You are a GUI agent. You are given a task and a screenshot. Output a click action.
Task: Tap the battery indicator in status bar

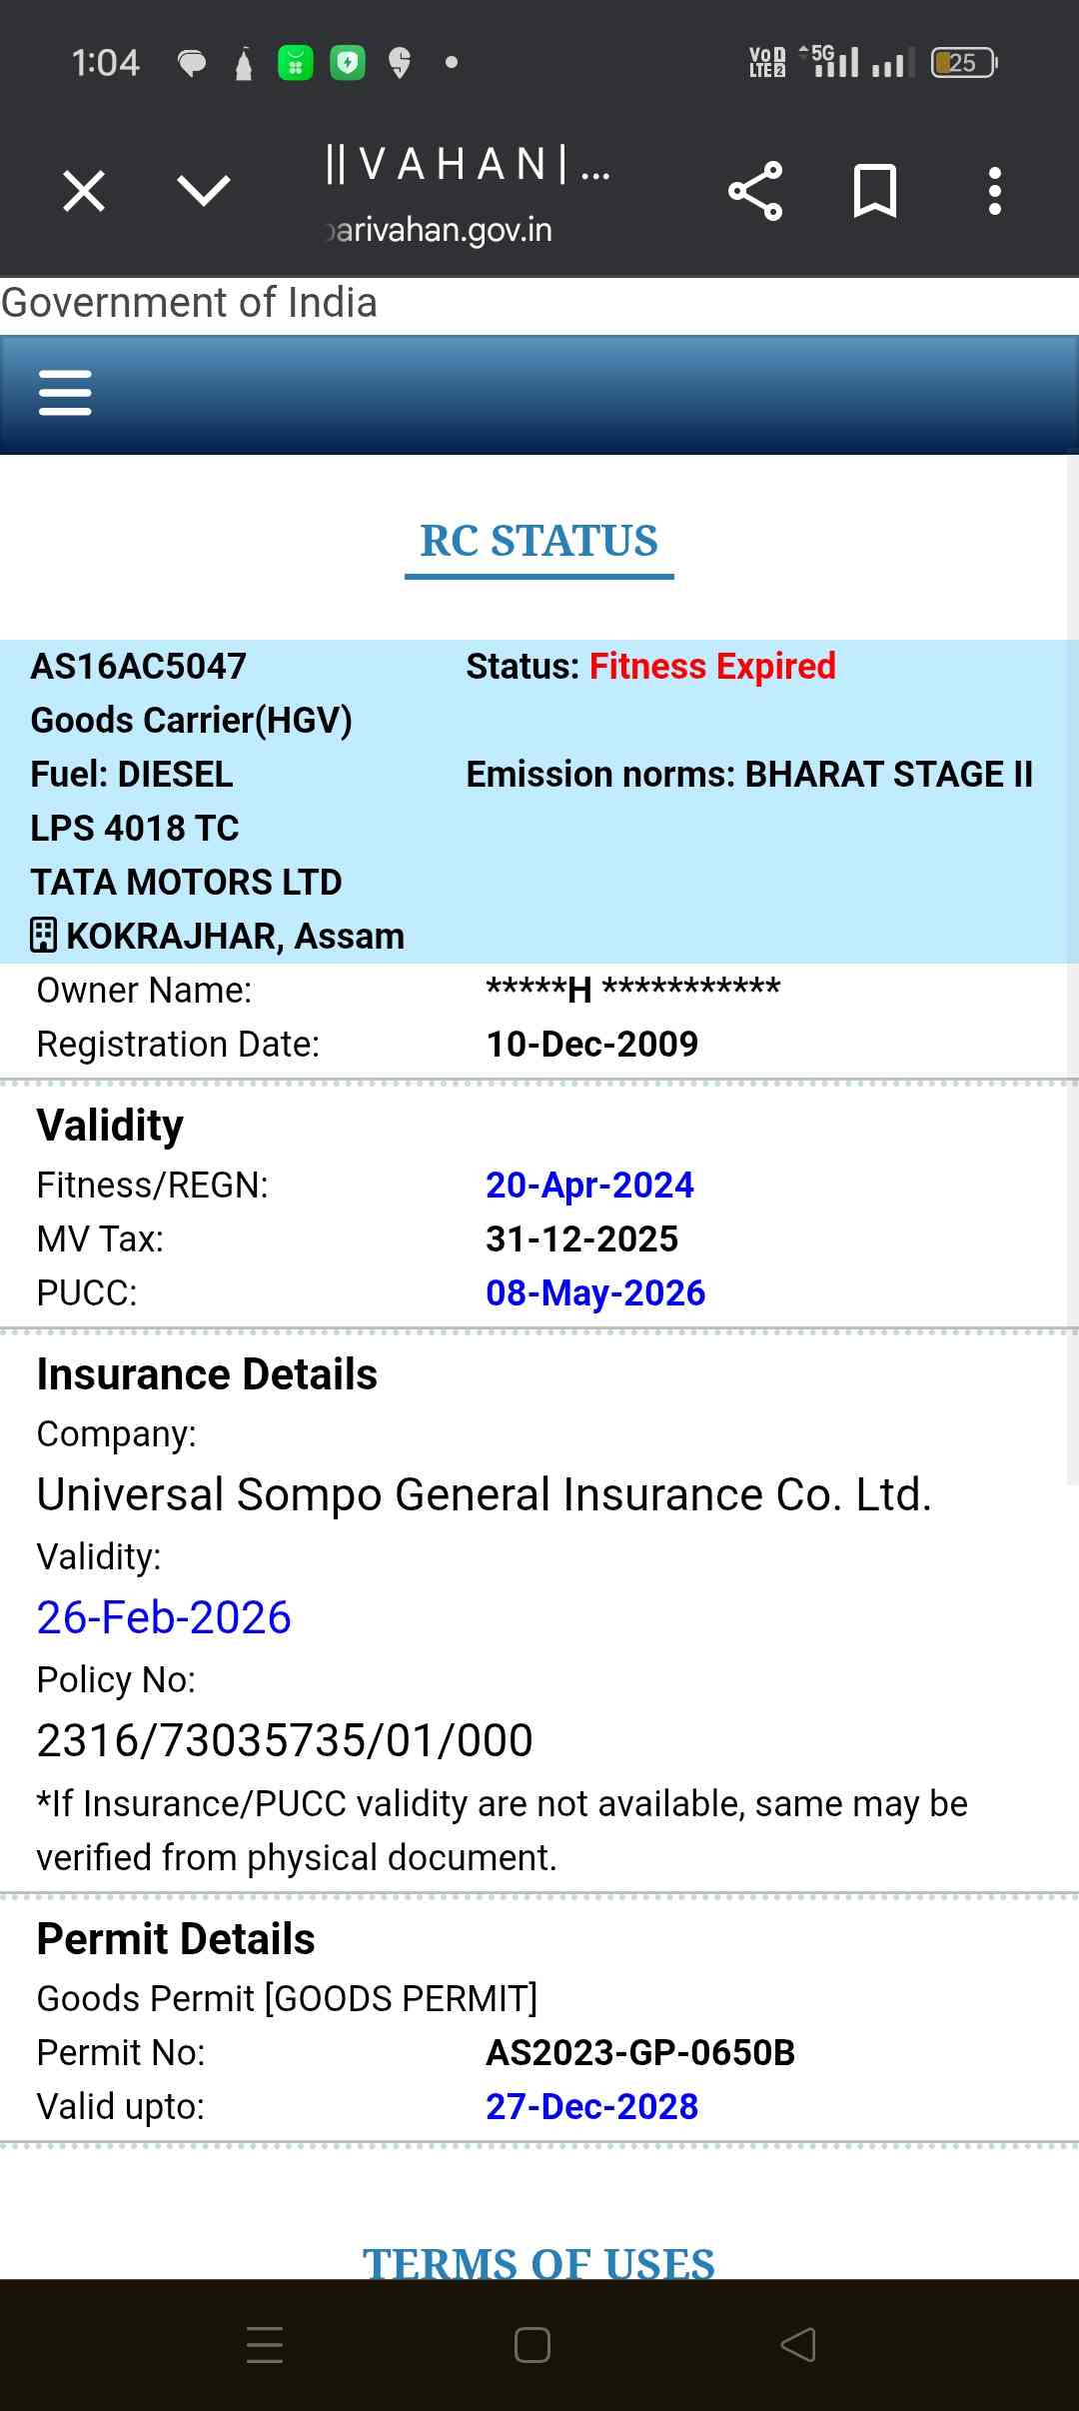(963, 63)
